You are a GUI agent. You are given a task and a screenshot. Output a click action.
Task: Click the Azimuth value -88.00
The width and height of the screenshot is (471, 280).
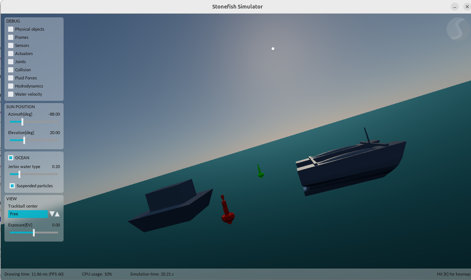click(54, 114)
